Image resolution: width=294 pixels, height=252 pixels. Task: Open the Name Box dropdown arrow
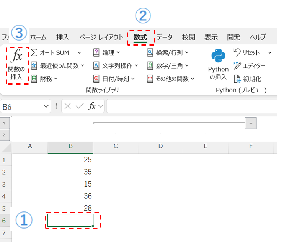pos(46,106)
